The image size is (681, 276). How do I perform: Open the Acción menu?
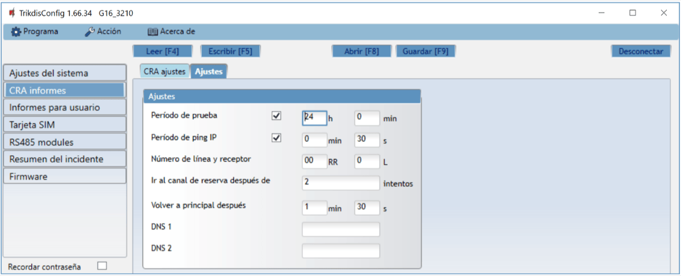click(103, 32)
